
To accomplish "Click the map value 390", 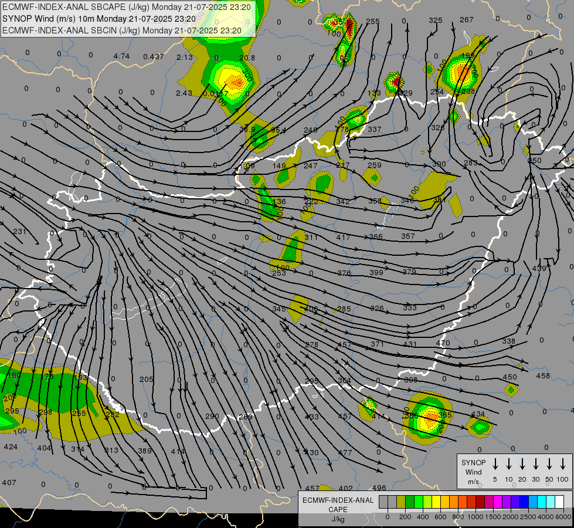I will (439, 164).
